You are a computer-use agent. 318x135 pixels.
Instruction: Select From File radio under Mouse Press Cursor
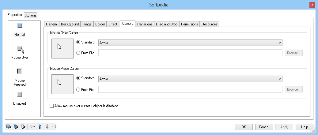tap(78, 90)
